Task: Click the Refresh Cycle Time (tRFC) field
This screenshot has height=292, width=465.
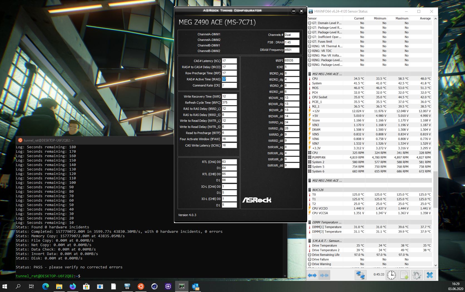Action: click(229, 103)
